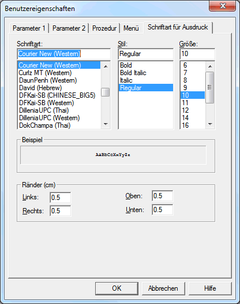Choose Curlz MT (Western) font
This screenshot has height=304, width=240.
(59, 73)
